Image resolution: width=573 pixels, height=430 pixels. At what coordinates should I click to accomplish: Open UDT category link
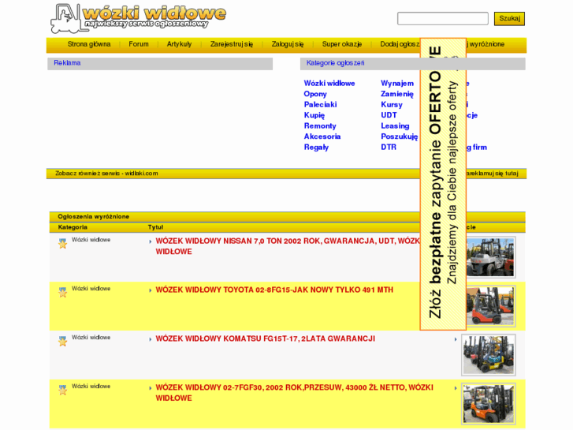[x=389, y=115]
